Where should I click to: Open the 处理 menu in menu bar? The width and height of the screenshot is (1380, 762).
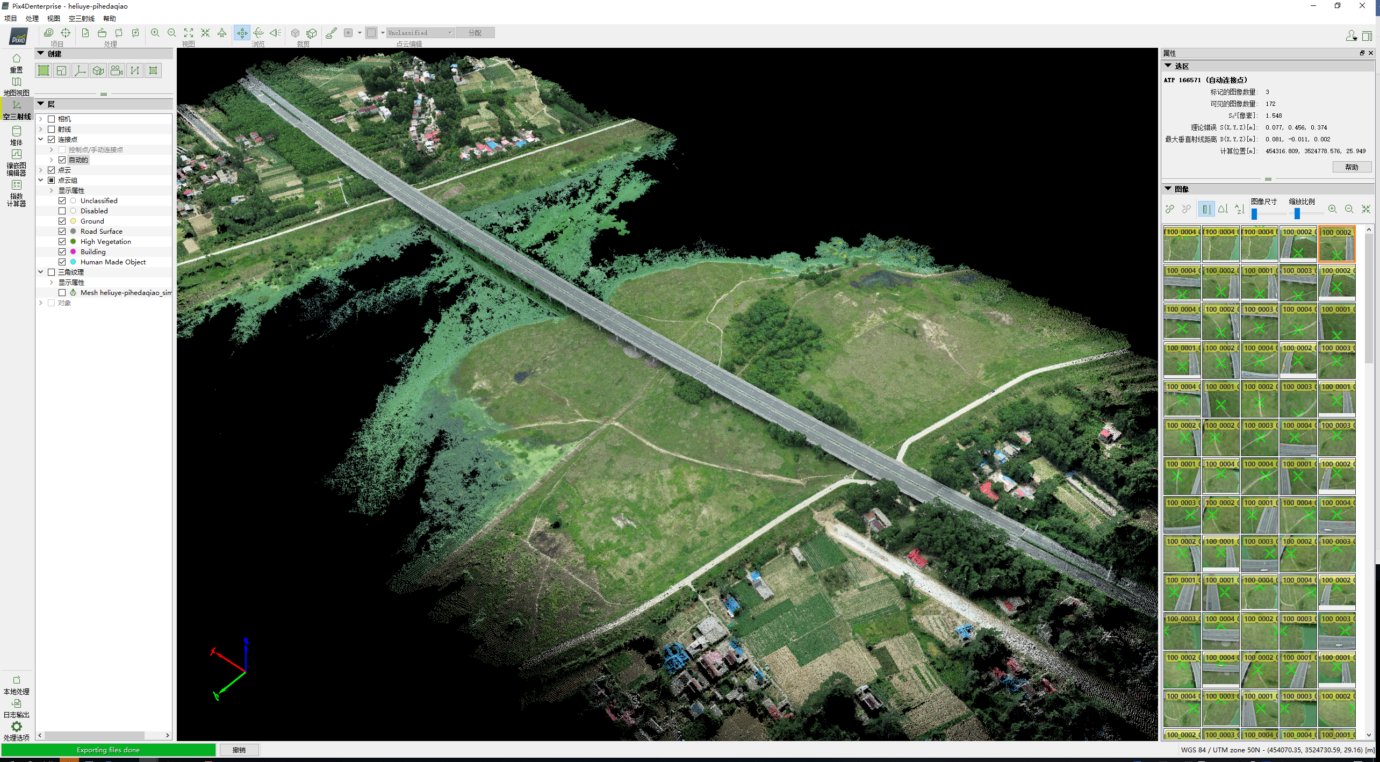pyautogui.click(x=32, y=18)
